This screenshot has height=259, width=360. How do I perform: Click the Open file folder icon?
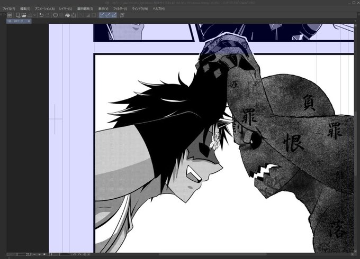tap(24, 15)
